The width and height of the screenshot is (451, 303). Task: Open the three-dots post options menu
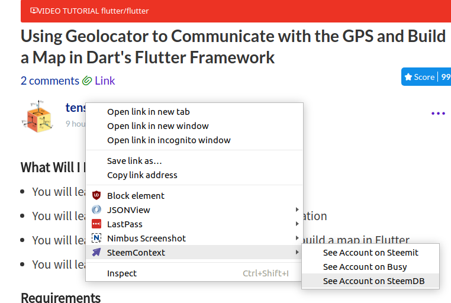pyautogui.click(x=438, y=113)
